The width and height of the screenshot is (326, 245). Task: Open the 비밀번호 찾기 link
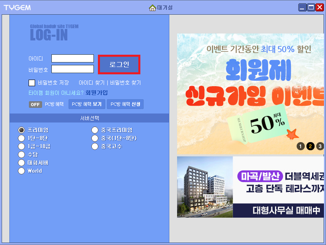[x=125, y=82]
